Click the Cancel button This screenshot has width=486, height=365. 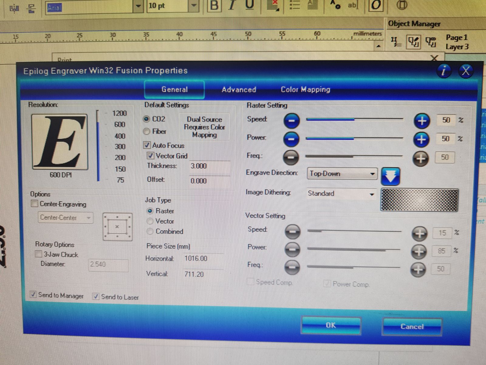coord(412,327)
